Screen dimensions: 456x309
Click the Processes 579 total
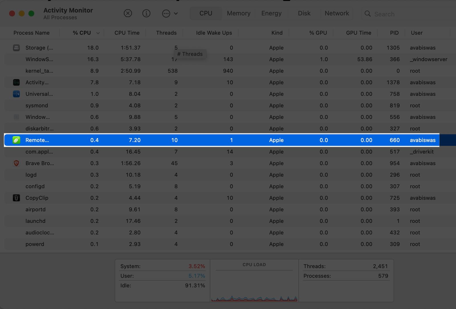pos(345,276)
